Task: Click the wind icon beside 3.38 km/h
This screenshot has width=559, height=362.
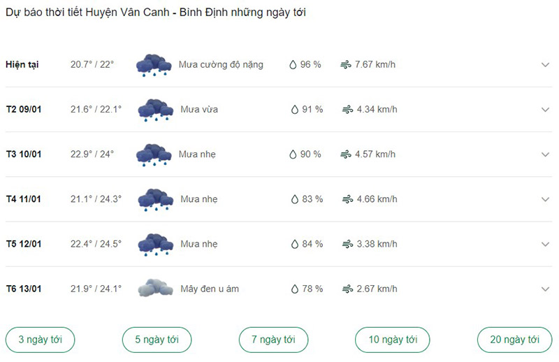Action: point(347,244)
